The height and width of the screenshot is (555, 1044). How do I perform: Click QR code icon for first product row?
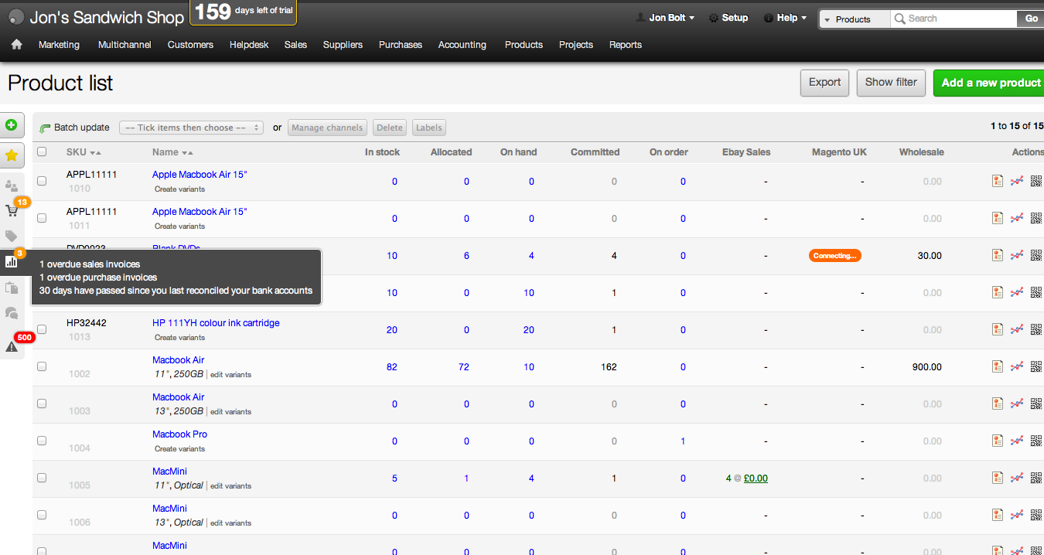[1036, 181]
